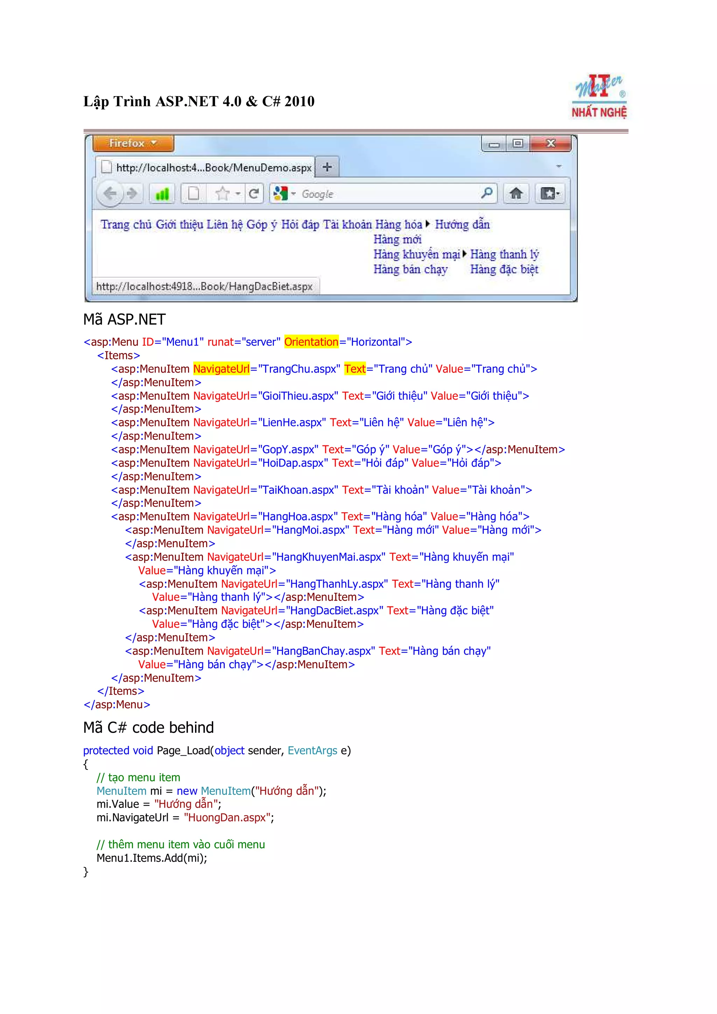Reload the page with the refresh icon
The height and width of the screenshot is (1014, 717).
point(253,193)
